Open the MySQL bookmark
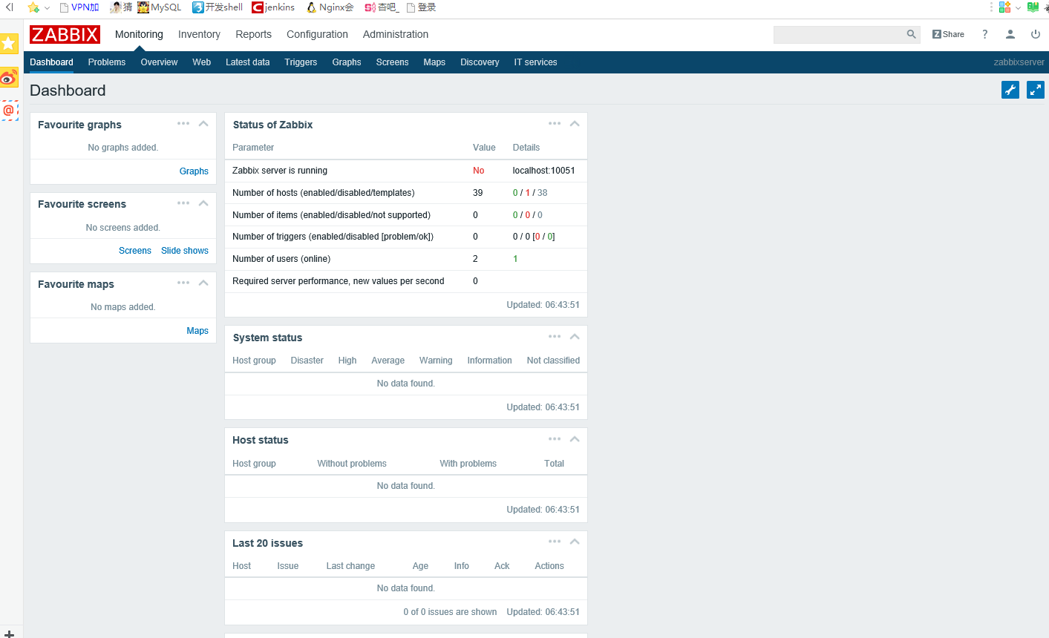The image size is (1049, 638). tap(160, 7)
